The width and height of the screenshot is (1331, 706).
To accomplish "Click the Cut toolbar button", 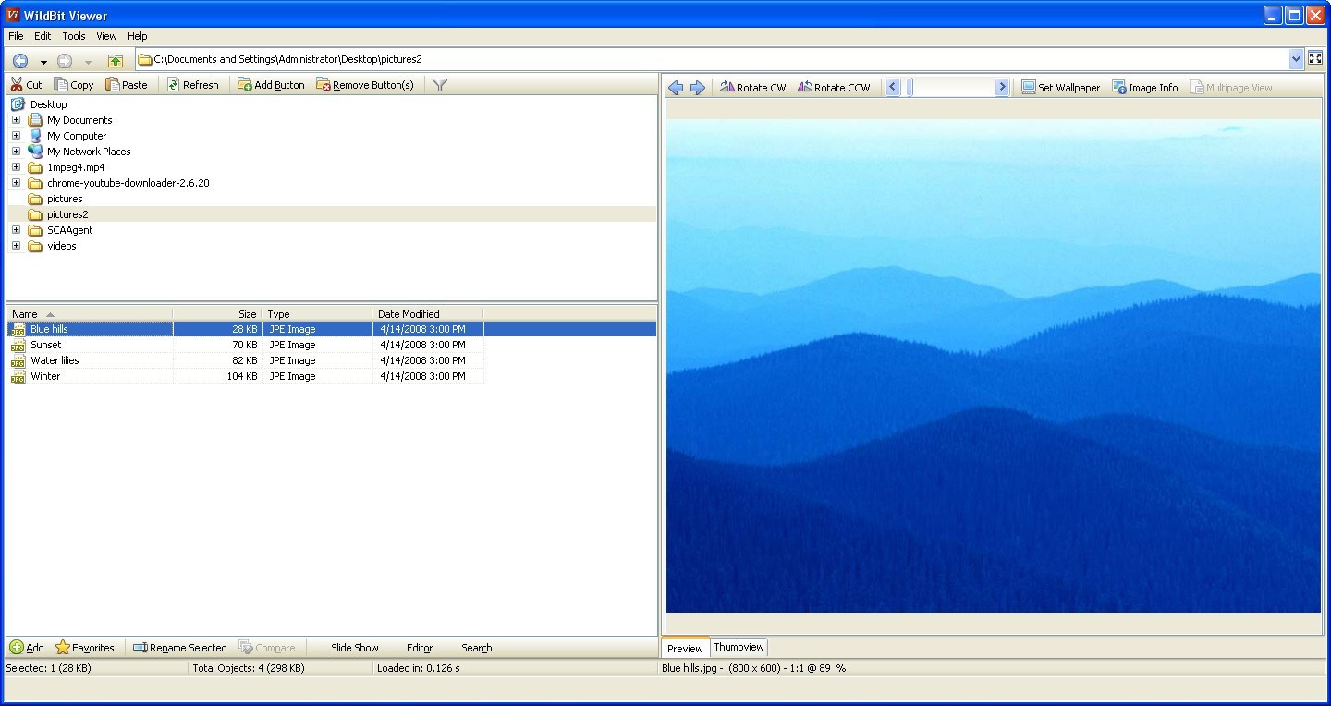I will click(26, 84).
